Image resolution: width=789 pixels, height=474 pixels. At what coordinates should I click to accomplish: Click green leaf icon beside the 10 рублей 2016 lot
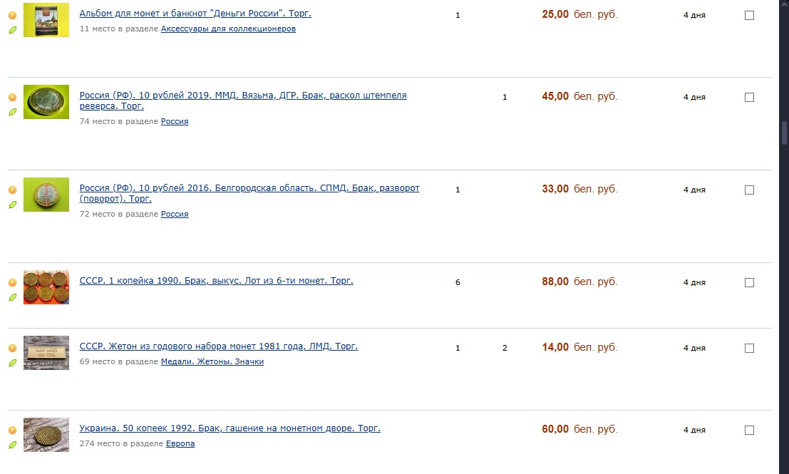pos(12,205)
